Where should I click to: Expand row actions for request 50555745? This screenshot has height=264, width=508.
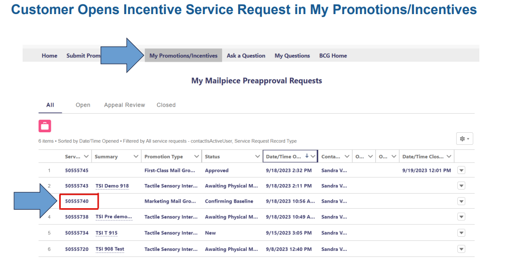pos(461,170)
